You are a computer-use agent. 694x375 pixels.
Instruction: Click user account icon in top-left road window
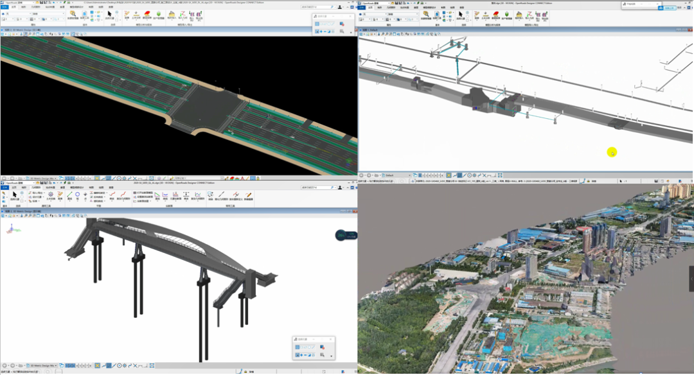339,7
